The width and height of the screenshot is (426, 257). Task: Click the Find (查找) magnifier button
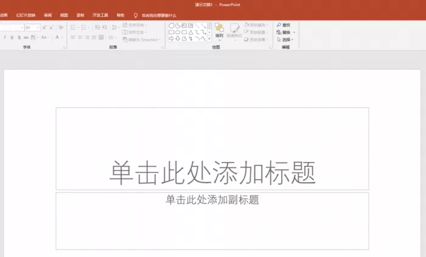284,25
